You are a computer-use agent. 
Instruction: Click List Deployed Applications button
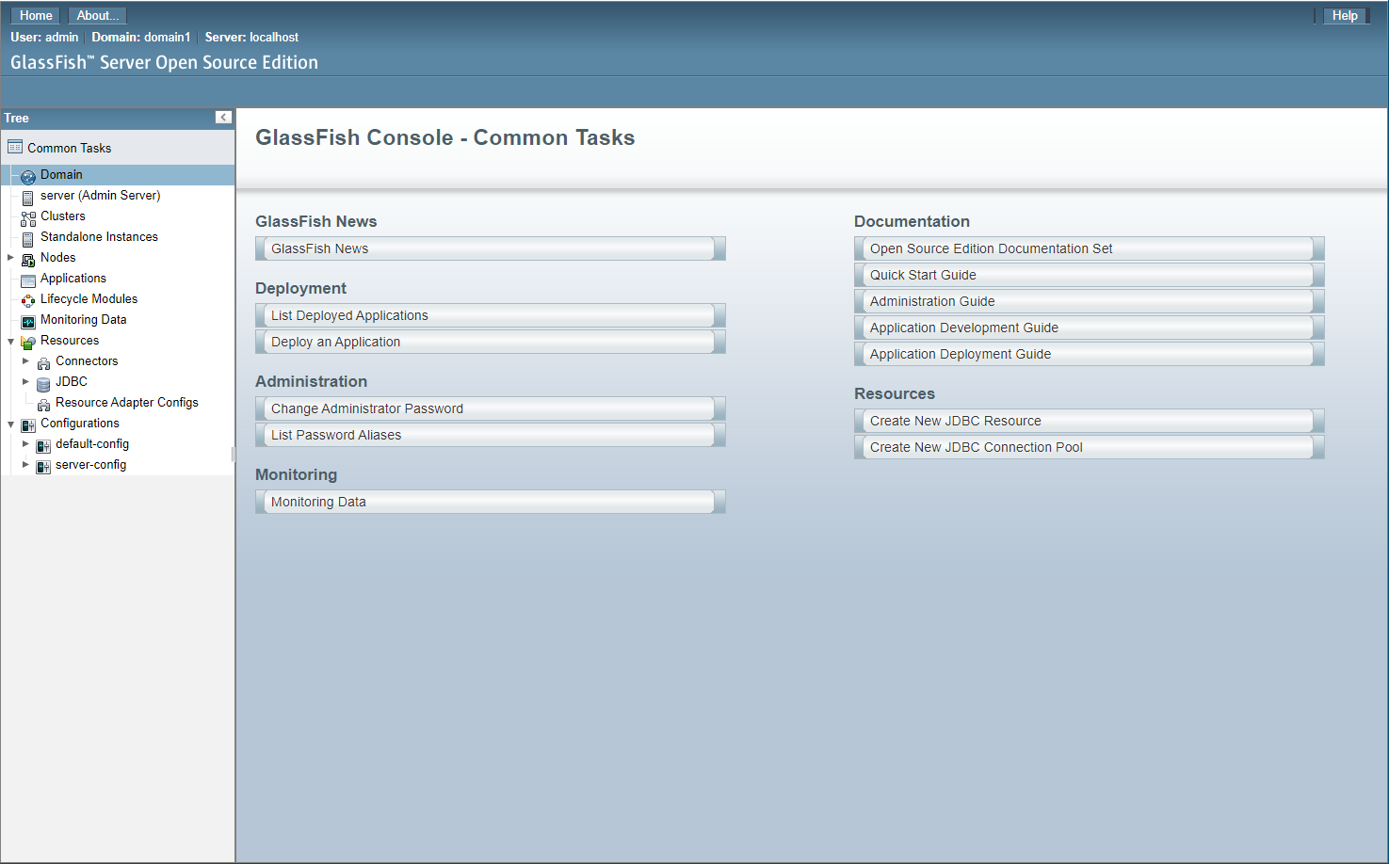pyautogui.click(x=490, y=315)
